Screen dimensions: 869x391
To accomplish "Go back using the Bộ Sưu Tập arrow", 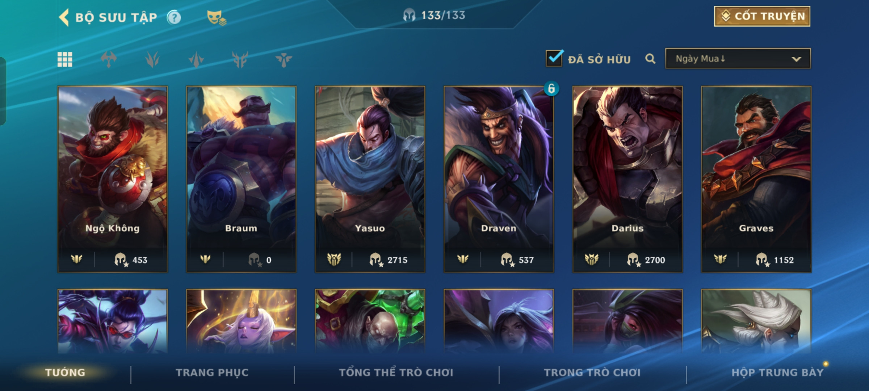I will [x=64, y=17].
